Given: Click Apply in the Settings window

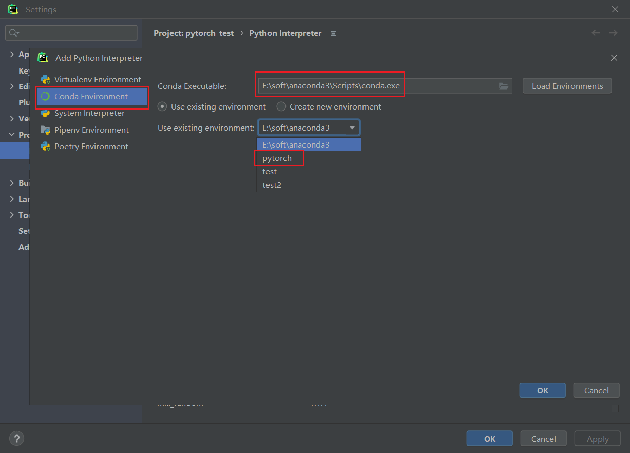Looking at the screenshot, I should point(598,439).
